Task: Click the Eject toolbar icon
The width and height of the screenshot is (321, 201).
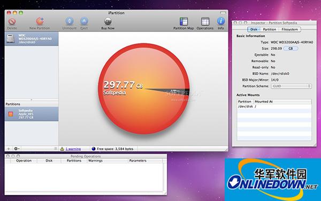Action: pyautogui.click(x=84, y=21)
